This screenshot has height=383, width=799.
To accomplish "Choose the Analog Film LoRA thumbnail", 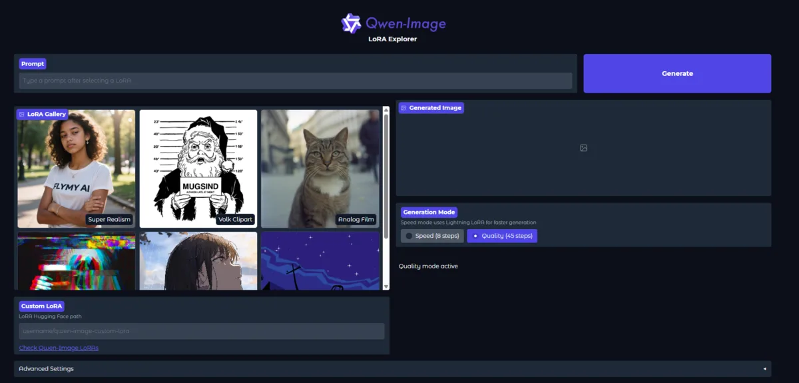I will coord(320,169).
